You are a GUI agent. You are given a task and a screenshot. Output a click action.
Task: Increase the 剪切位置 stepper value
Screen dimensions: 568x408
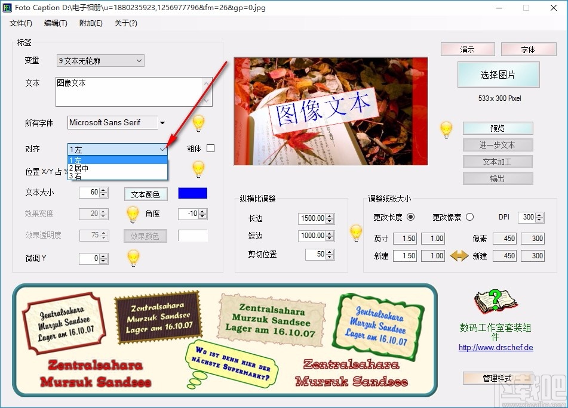[329, 252]
